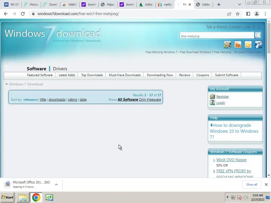Click the lock icon in address bar

coord(33,14)
